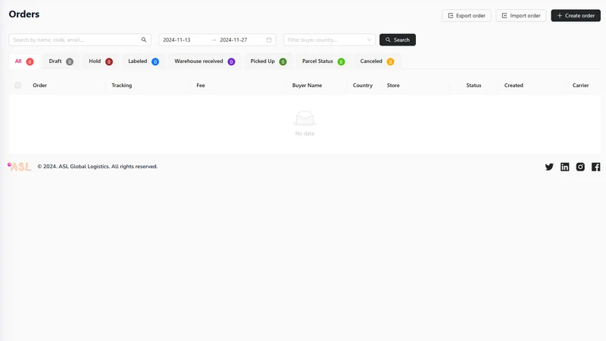606x341 pixels.
Task: Open the Labeled tab
Action: tap(143, 61)
